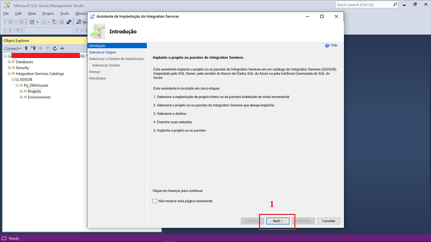Click Object Explorer connect plug icon
431x242 pixels.
[26, 48]
